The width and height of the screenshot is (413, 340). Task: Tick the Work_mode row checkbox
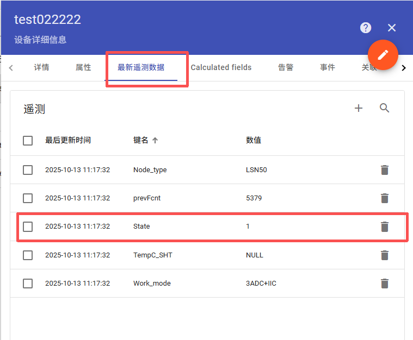tap(28, 283)
